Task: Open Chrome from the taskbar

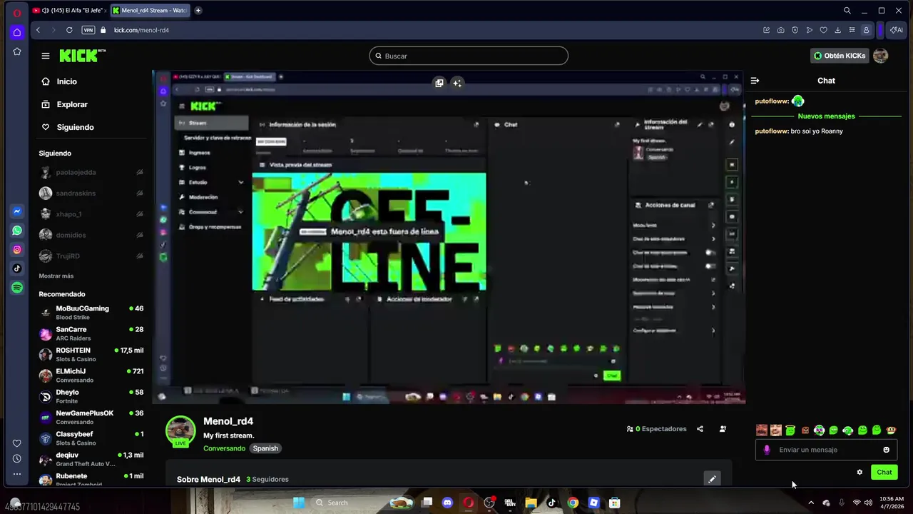Action: click(x=573, y=503)
